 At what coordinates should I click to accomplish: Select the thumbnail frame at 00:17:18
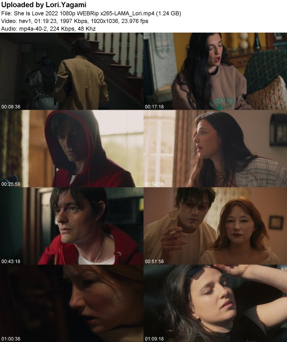215,71
